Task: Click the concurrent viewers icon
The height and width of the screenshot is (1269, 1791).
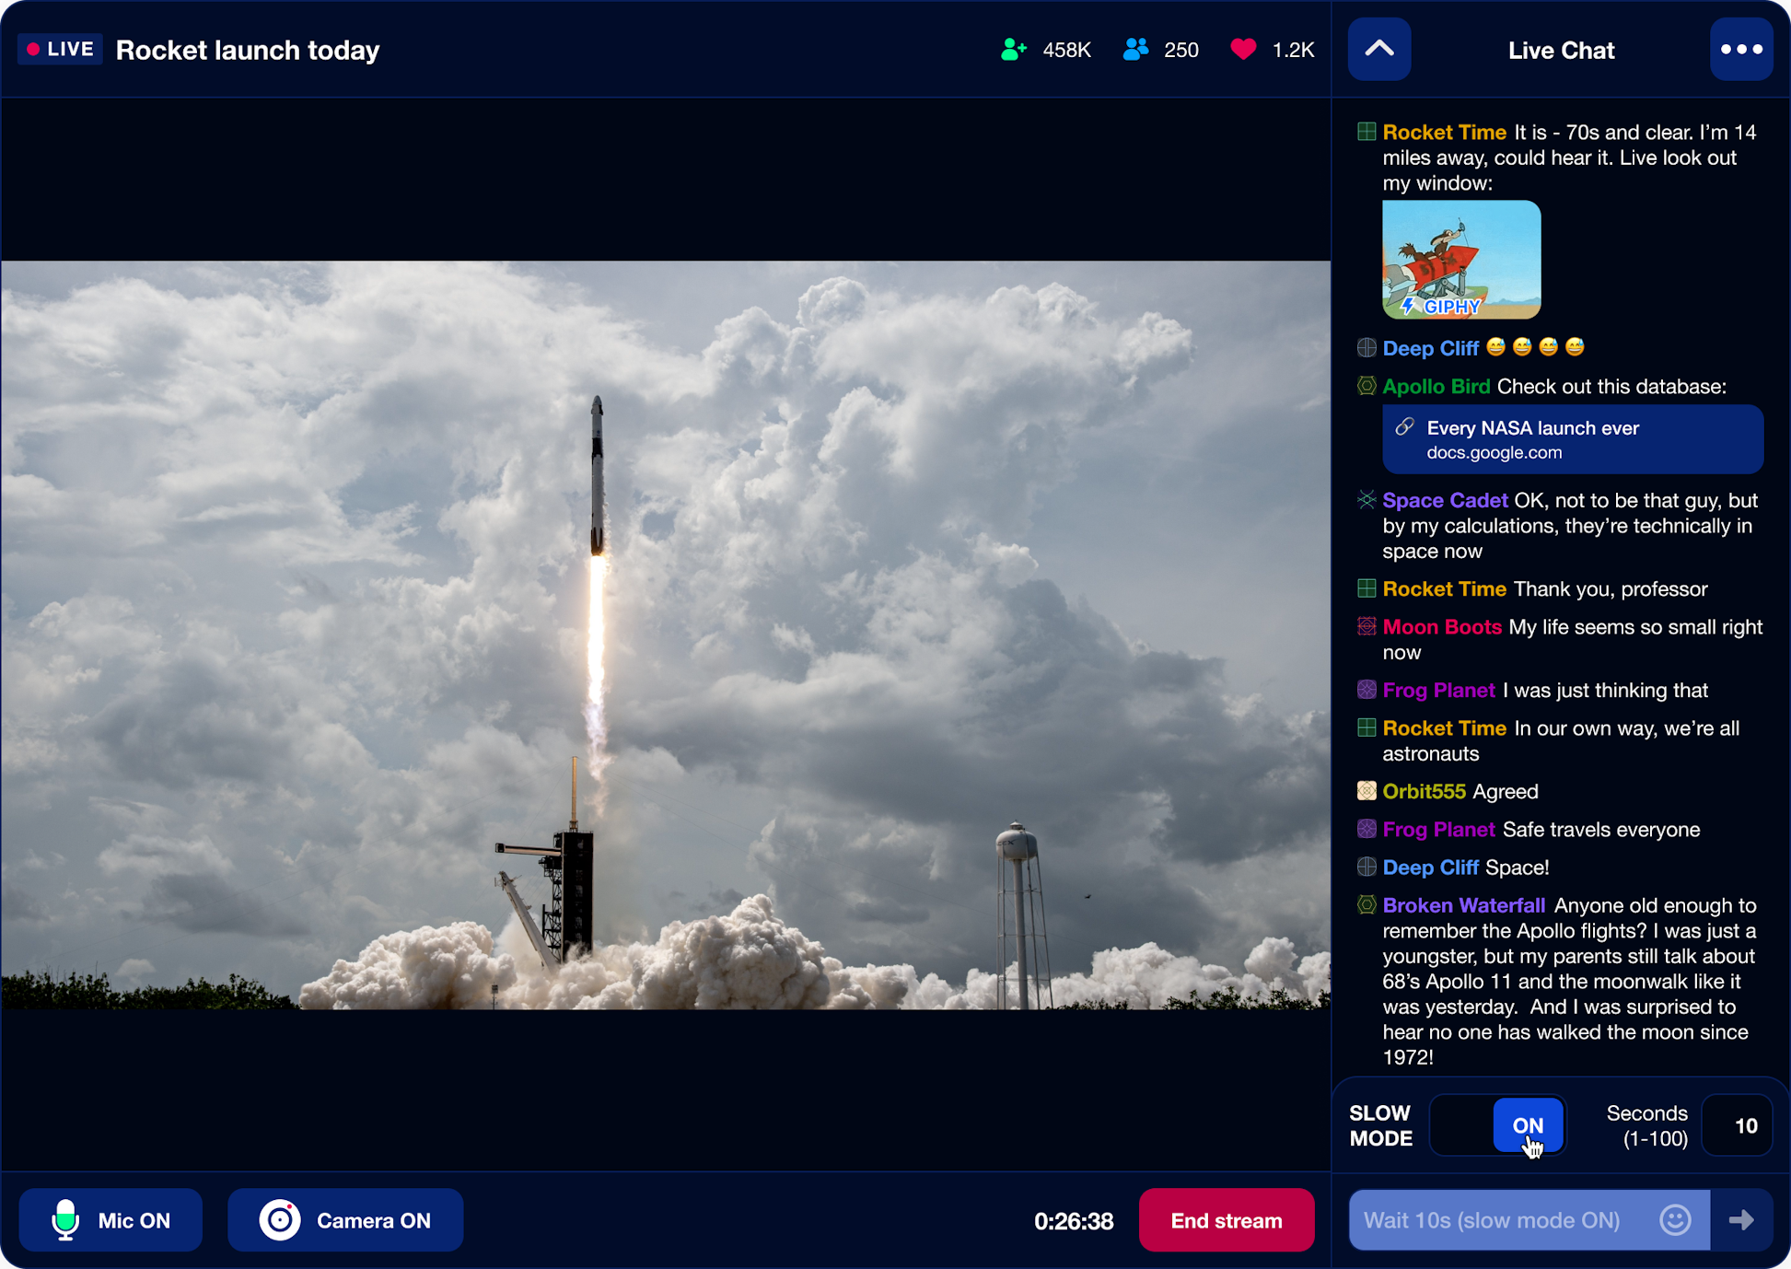Action: [1135, 49]
